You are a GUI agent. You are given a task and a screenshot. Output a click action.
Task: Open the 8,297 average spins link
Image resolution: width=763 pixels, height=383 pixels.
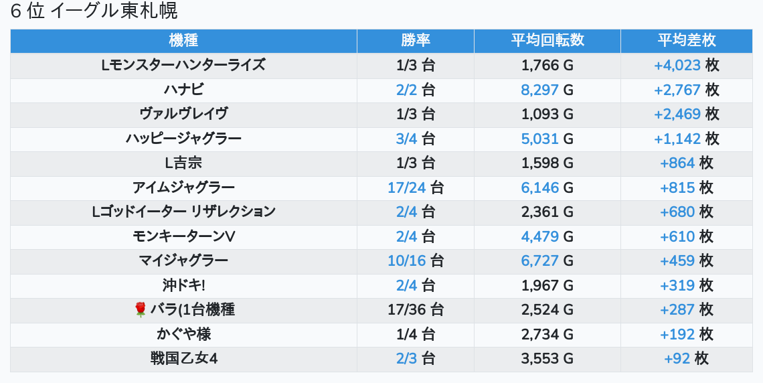pyautogui.click(x=539, y=90)
